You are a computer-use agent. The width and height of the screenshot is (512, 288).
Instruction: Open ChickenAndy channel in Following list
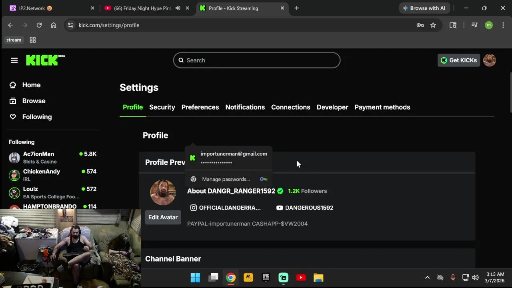tap(52, 175)
